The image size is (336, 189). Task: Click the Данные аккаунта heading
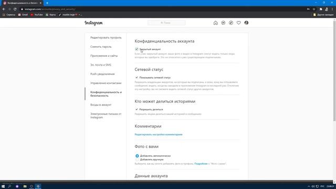[151, 176]
